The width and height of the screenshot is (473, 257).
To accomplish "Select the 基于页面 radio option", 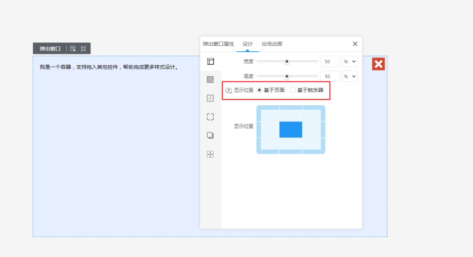I will pyautogui.click(x=259, y=90).
